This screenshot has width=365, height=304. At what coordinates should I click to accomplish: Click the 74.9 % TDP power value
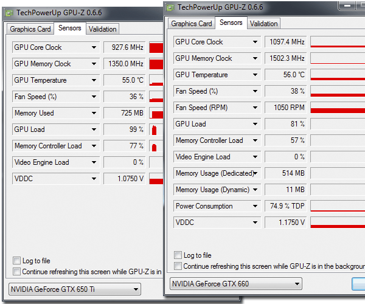286,206
